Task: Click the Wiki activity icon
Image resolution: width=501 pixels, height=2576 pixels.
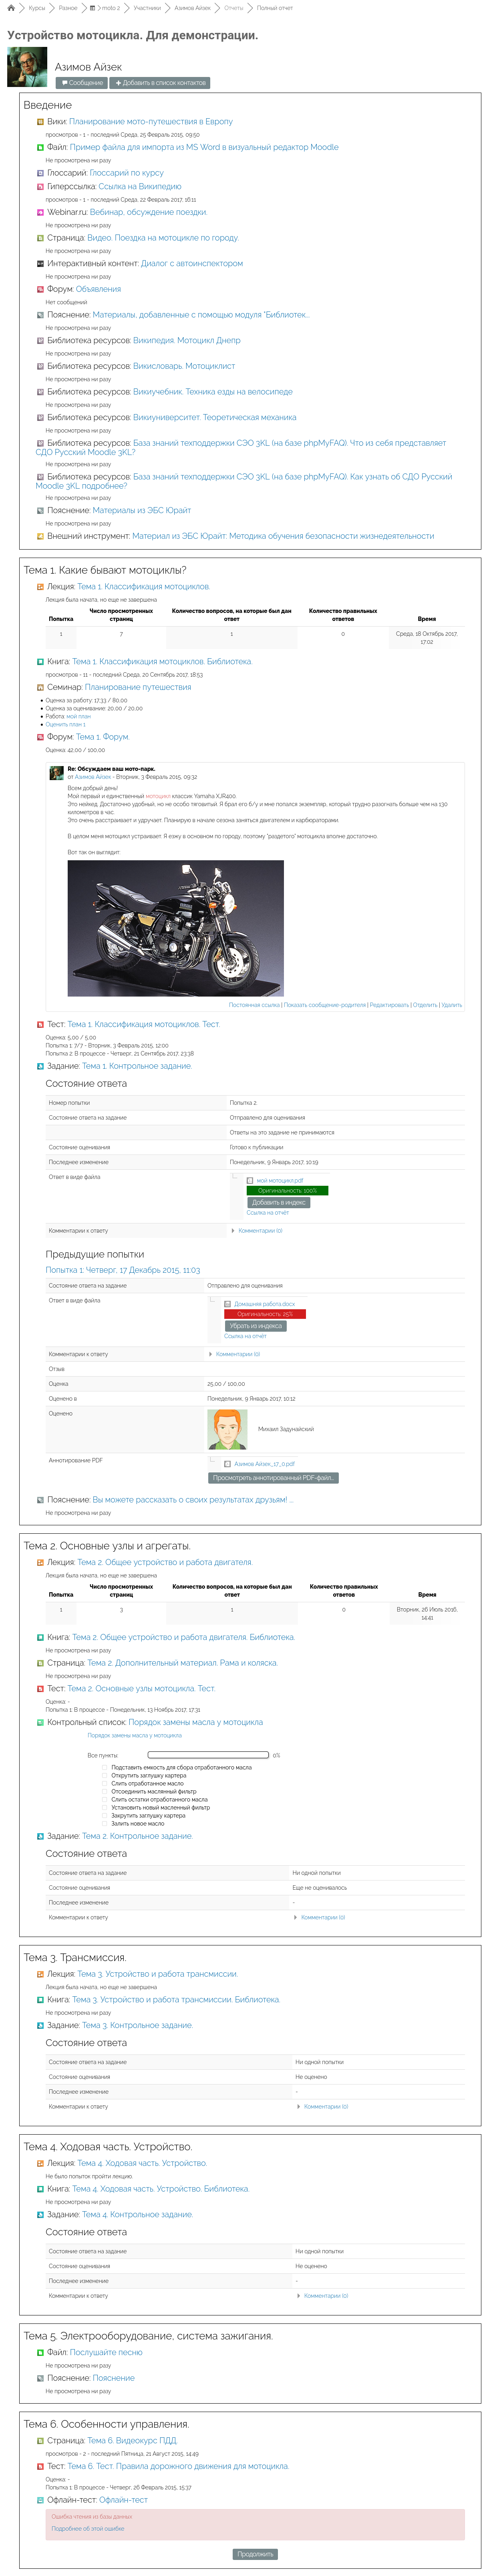Action: pos(41,122)
